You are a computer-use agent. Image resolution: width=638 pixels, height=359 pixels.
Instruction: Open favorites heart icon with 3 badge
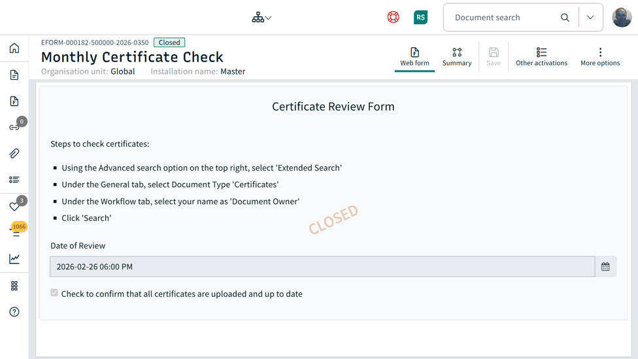(x=14, y=207)
